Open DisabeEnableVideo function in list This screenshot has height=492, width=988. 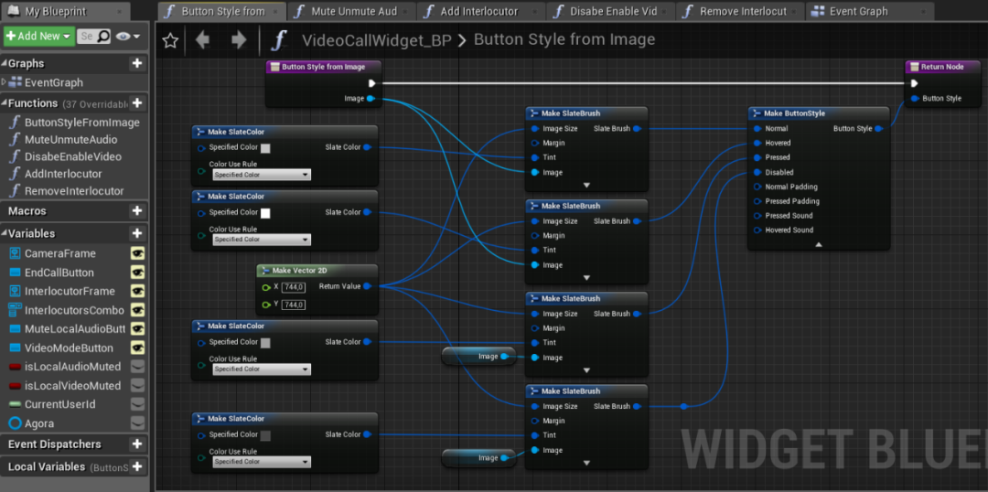pyautogui.click(x=74, y=156)
